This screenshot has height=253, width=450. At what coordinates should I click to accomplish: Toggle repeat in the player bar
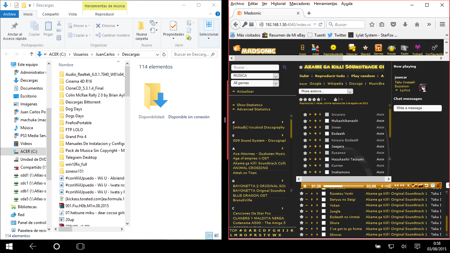tap(420, 185)
